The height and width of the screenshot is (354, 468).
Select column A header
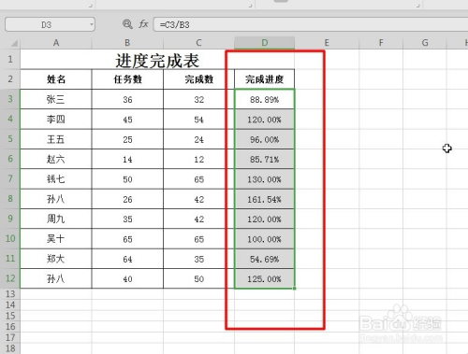point(56,43)
